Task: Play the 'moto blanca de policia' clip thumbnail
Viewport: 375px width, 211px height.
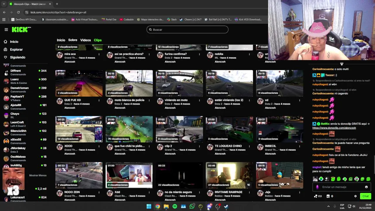Action: (x=129, y=83)
